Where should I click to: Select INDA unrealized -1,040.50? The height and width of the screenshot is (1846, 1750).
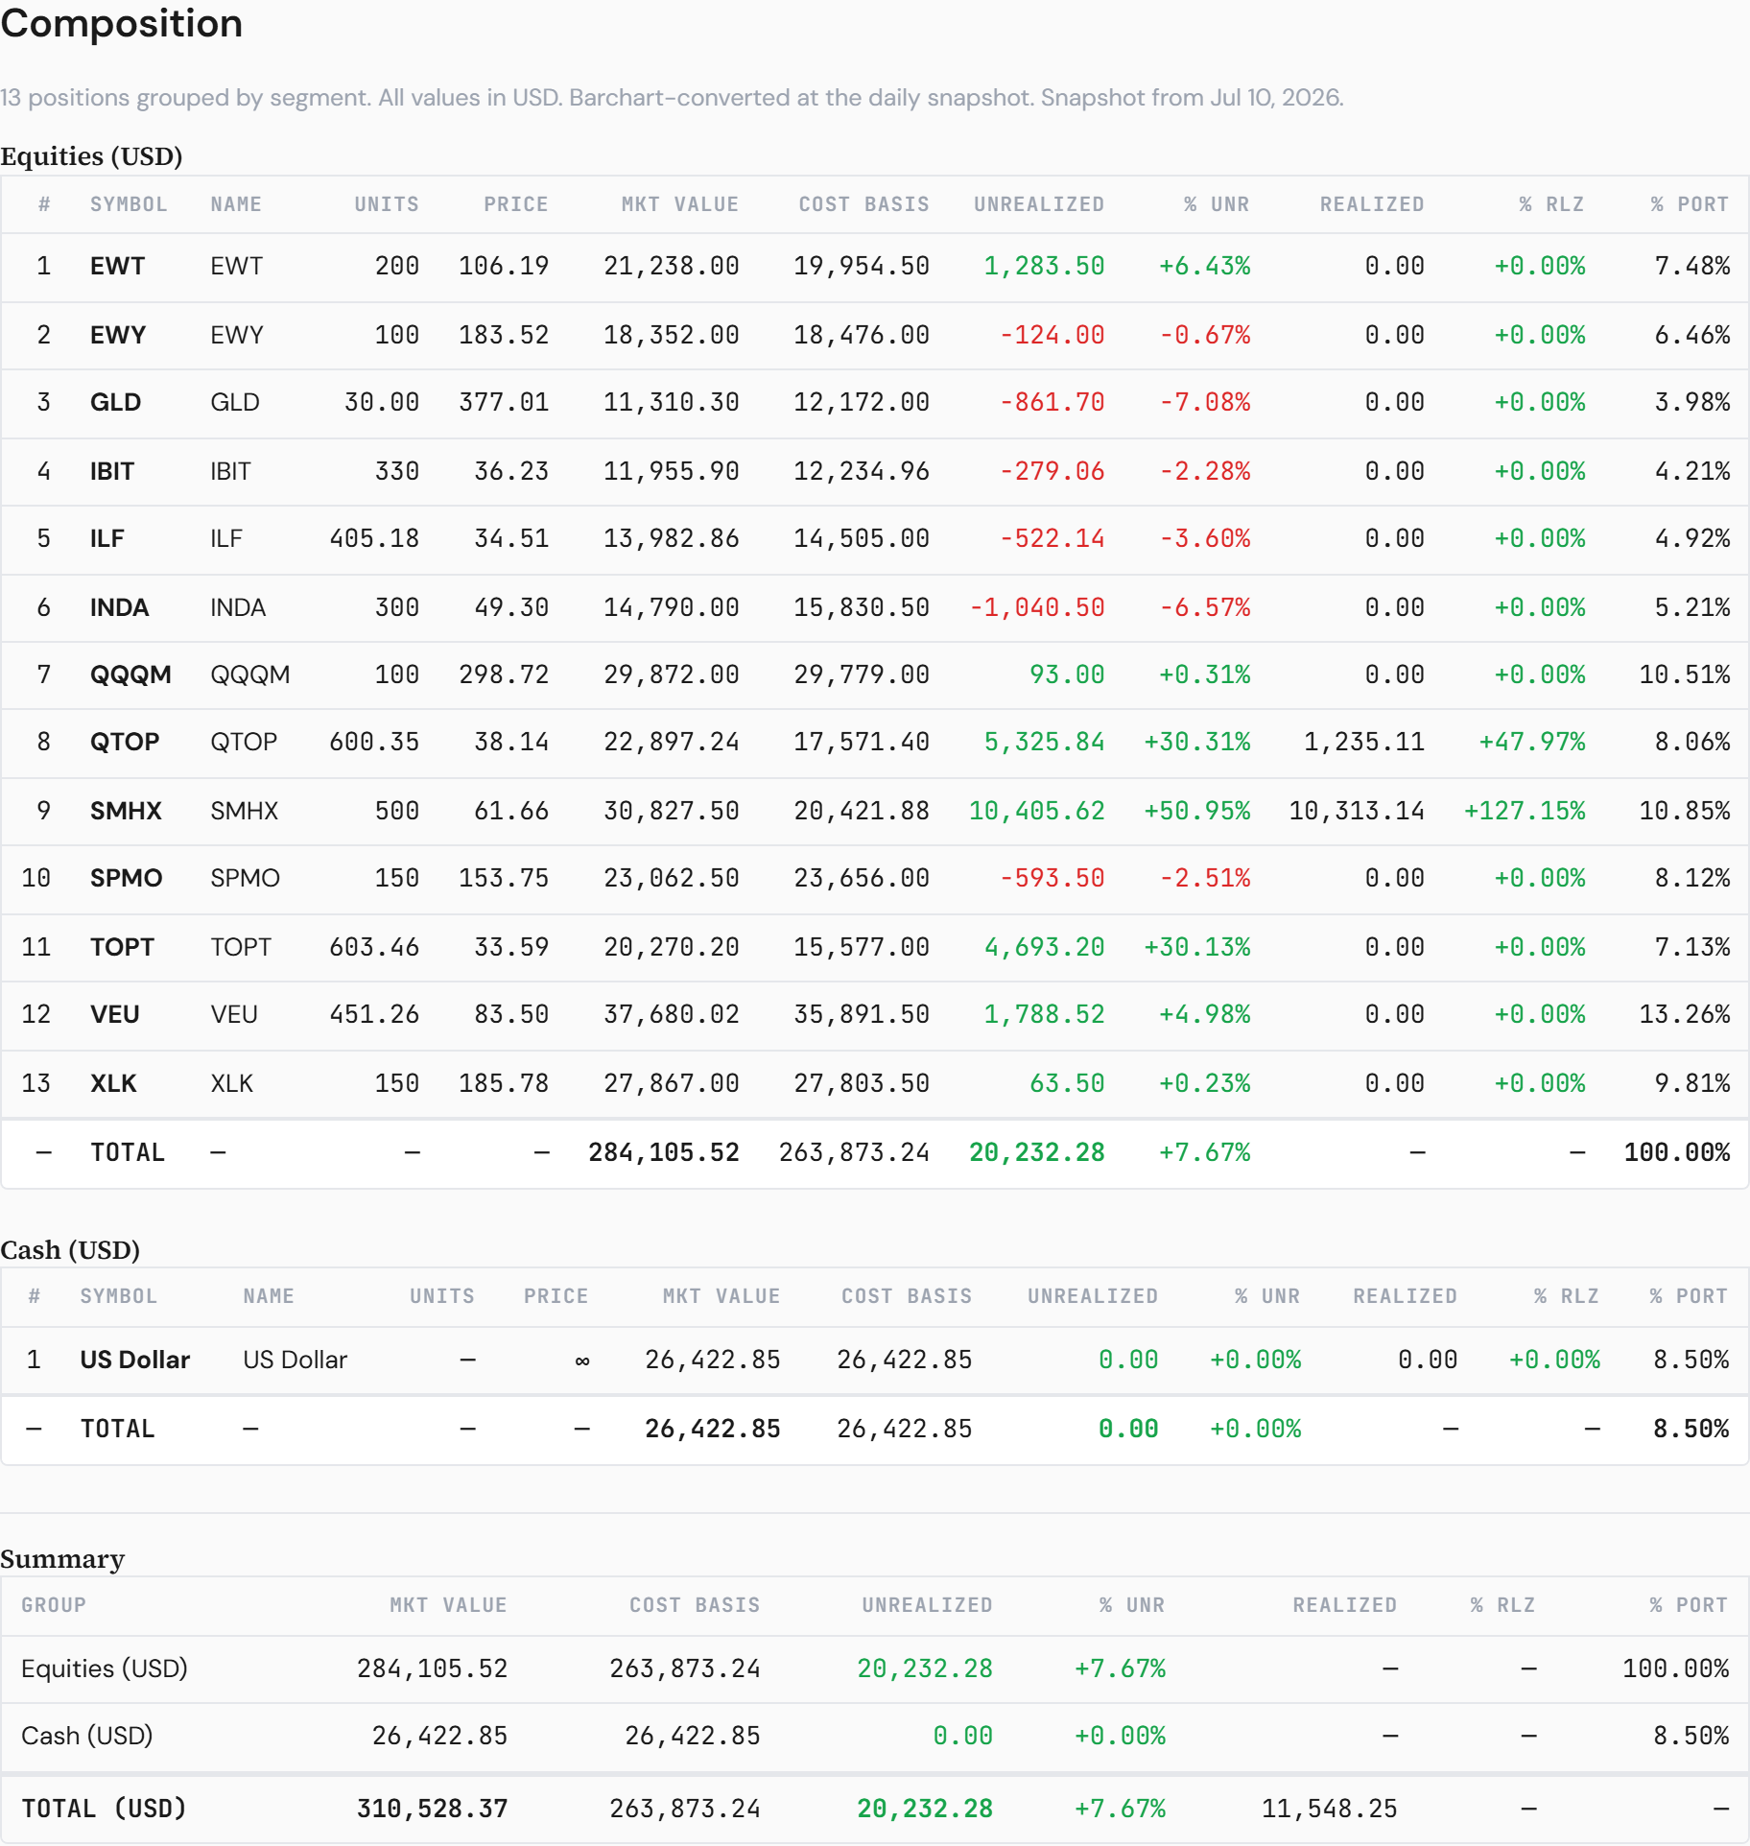[x=1037, y=607]
